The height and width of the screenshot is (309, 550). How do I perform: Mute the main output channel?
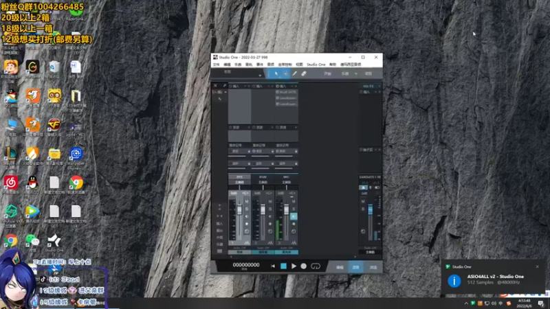point(363,201)
